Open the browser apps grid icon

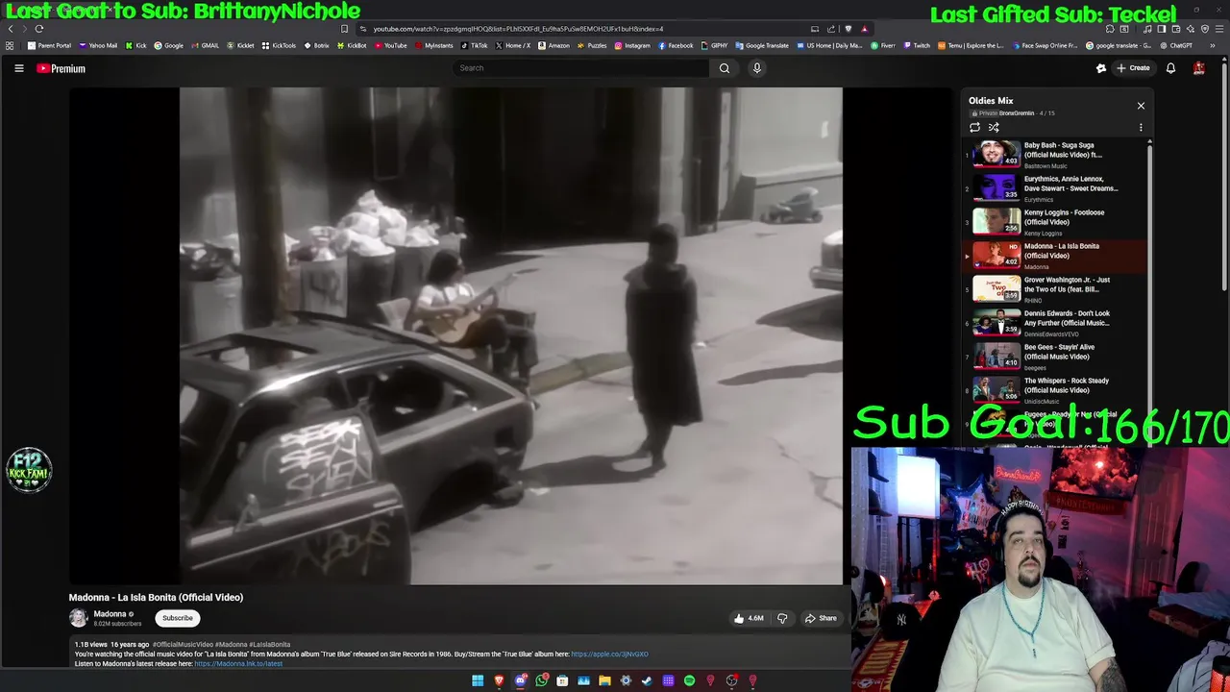pyautogui.click(x=10, y=45)
